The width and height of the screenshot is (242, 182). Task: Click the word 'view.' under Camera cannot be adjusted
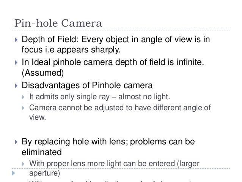coord(38,117)
